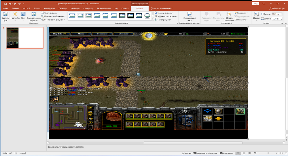Expand the picture styles gallery

[153, 19]
